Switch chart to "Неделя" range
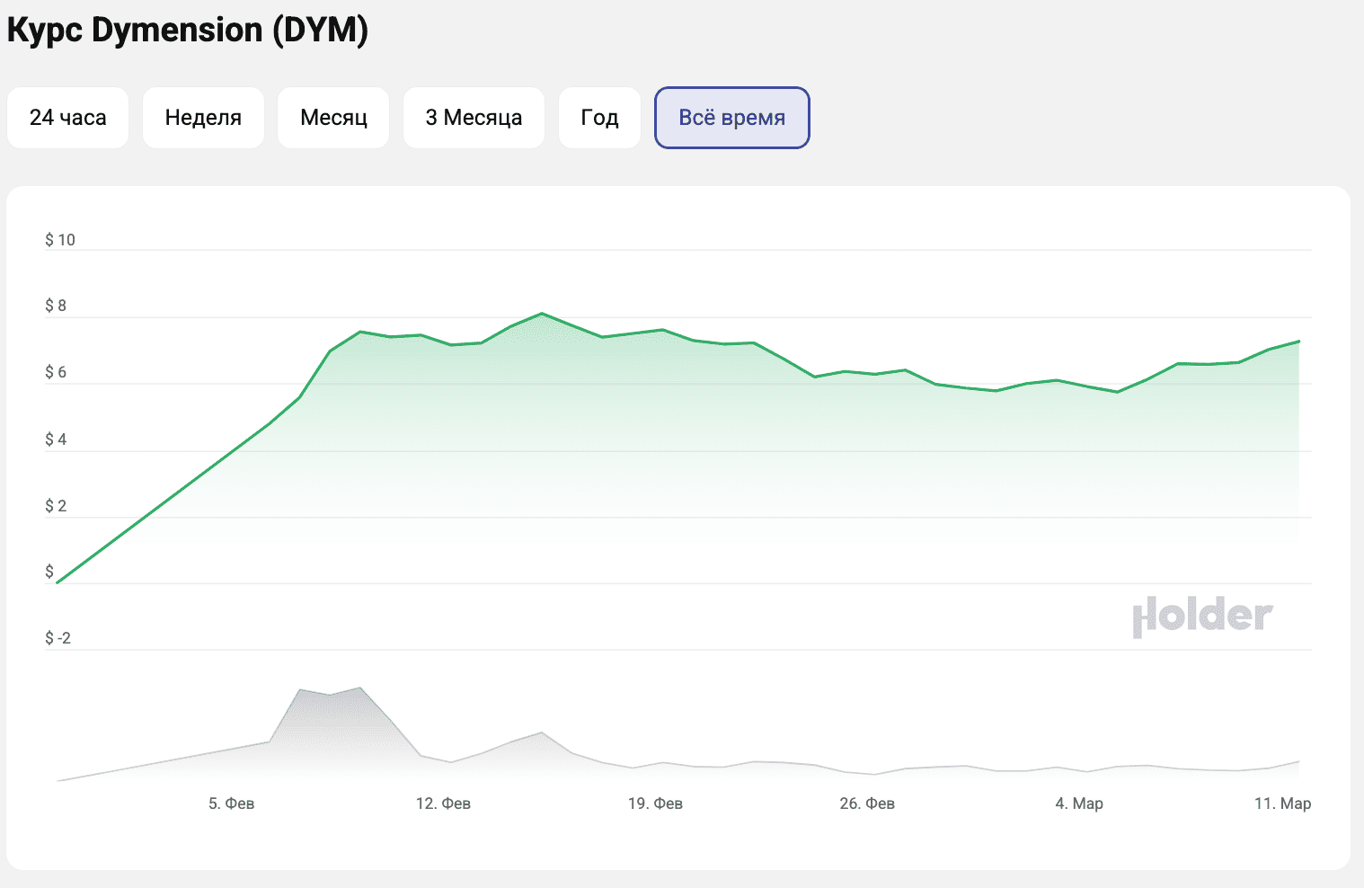The image size is (1364, 888). point(203,118)
